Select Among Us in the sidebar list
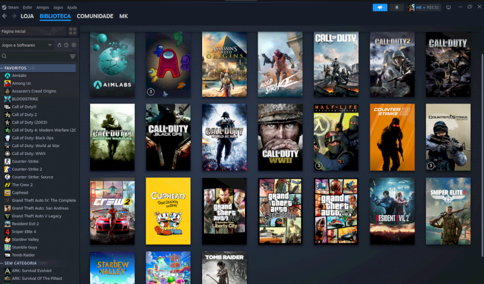The image size is (484, 284). click(21, 84)
